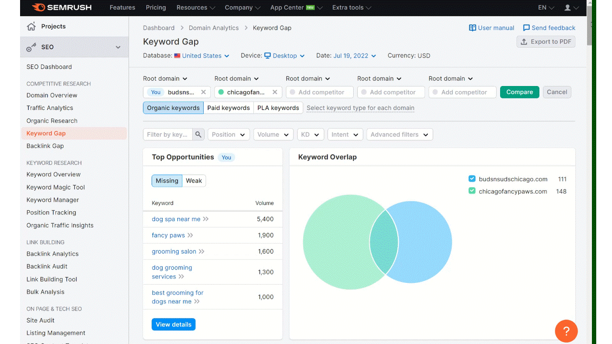
Task: Toggle chicagofancypaws.com checkbox in legend
Action: 472,191
